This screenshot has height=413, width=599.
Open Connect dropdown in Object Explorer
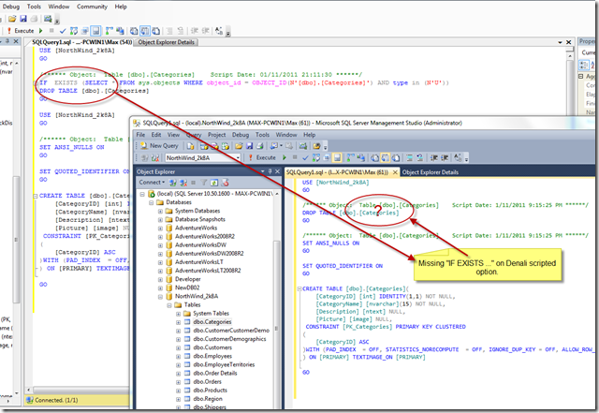(152, 183)
